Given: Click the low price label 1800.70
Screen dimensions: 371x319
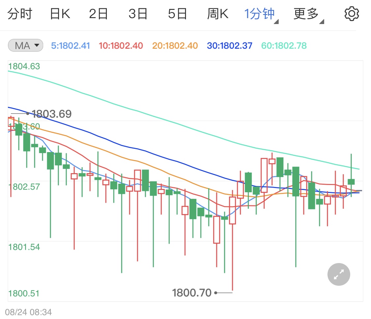Looking at the screenshot, I should pyautogui.click(x=192, y=293).
